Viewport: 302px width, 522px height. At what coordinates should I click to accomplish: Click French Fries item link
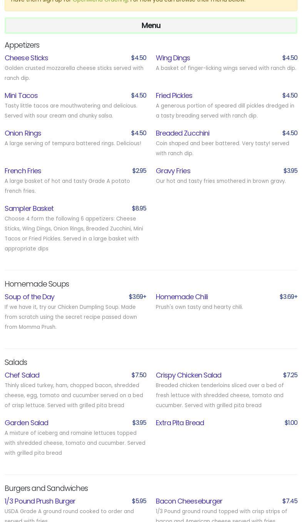click(23, 171)
